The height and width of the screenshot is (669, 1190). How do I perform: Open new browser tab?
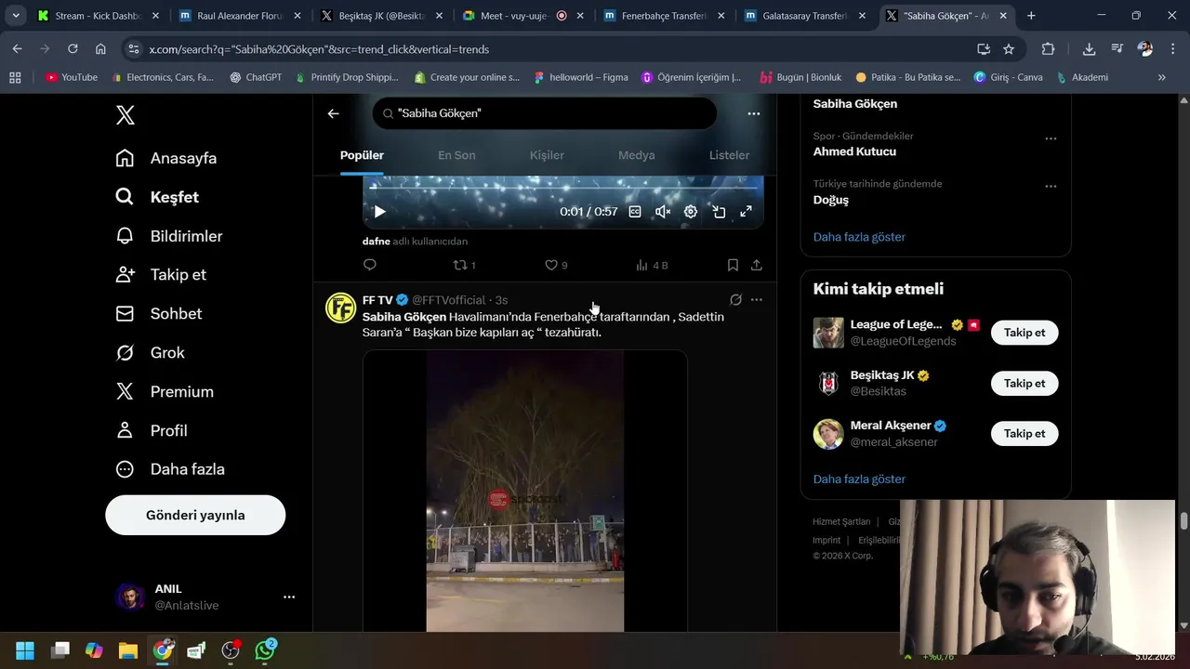[1031, 16]
